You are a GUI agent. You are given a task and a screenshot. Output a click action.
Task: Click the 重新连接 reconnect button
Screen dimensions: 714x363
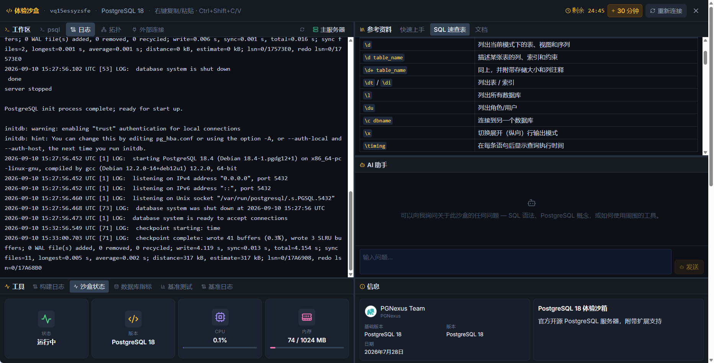pos(666,11)
